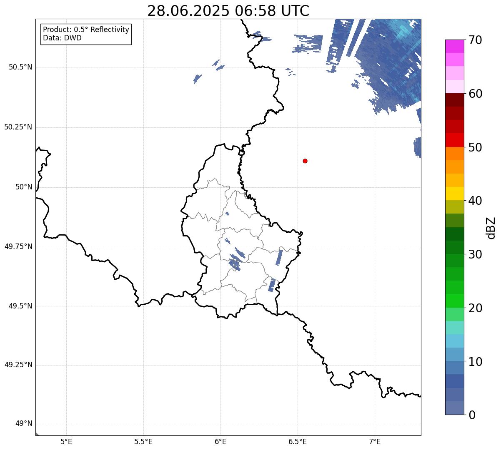Click the 6.5°E longitude label
Viewport: 501px width, 450px height.
coord(298,441)
